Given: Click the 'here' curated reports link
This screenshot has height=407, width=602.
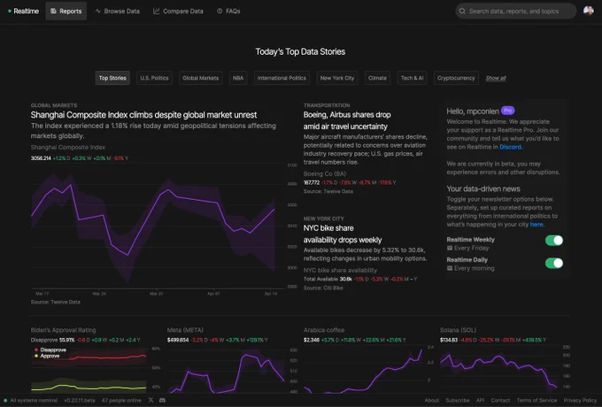Looking at the screenshot, I should coord(536,225).
